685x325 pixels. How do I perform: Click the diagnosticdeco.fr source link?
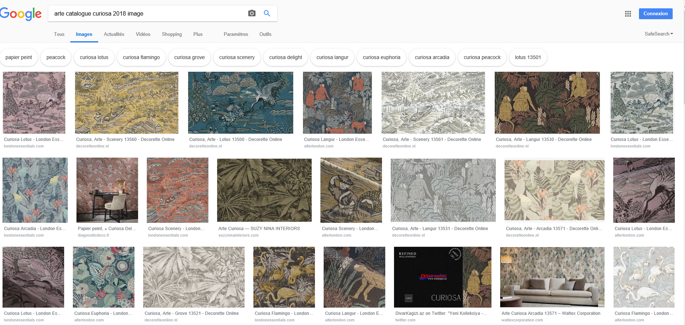pos(94,236)
